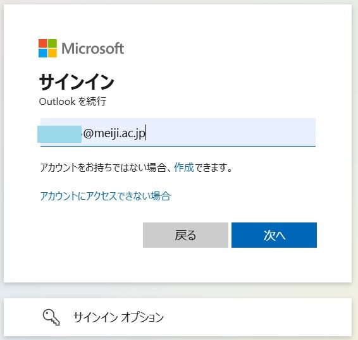Screen dimensions: 358x340
Task: Place cursor at empty end of email field
Action: coord(231,132)
